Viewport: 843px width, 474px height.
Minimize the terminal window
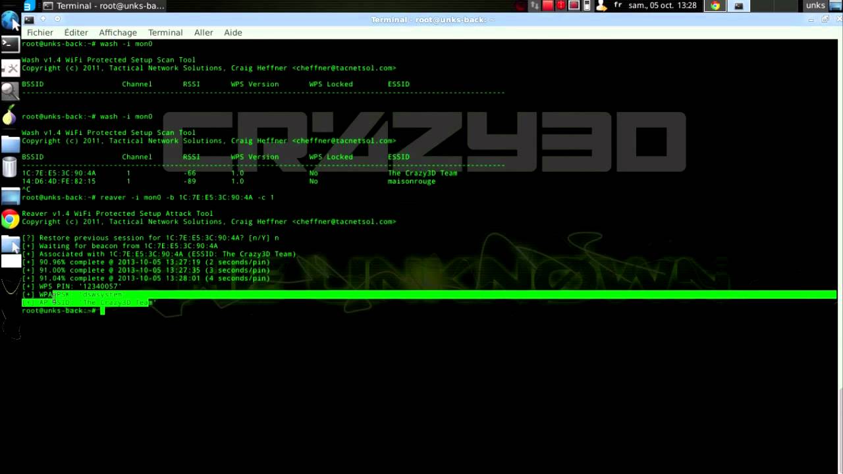click(x=811, y=20)
